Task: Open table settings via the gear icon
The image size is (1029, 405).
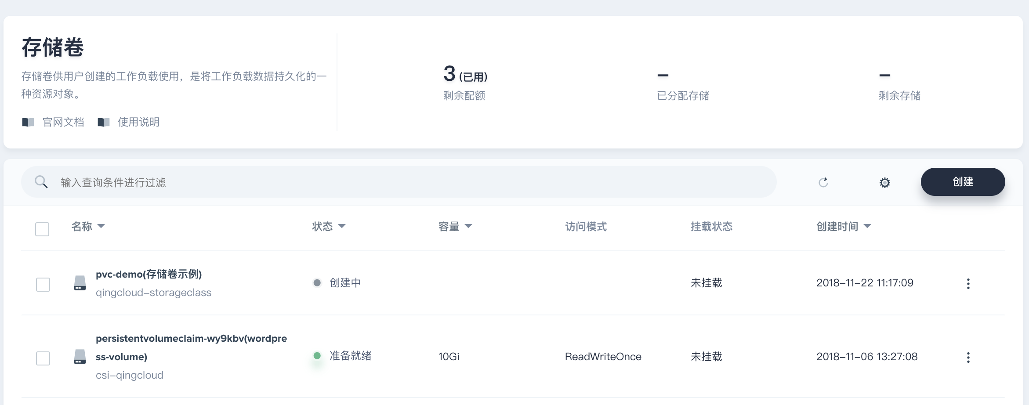Action: pyautogui.click(x=884, y=182)
